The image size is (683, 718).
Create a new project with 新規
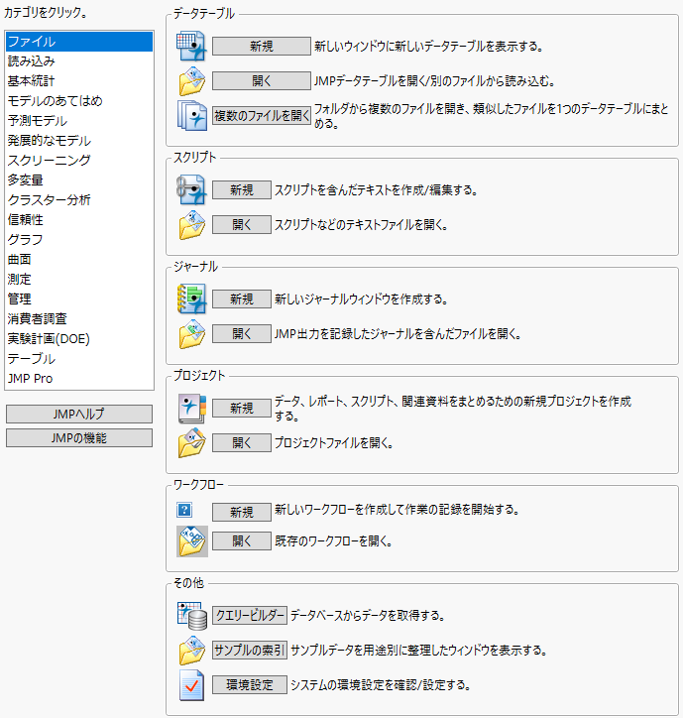coord(242,408)
